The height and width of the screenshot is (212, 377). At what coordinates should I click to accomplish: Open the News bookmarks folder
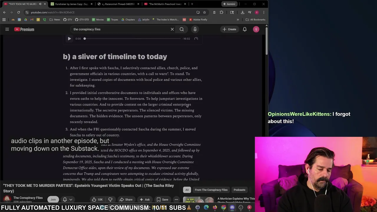pyautogui.click(x=55, y=20)
